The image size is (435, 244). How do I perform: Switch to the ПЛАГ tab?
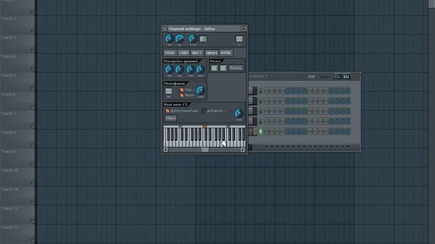click(170, 53)
